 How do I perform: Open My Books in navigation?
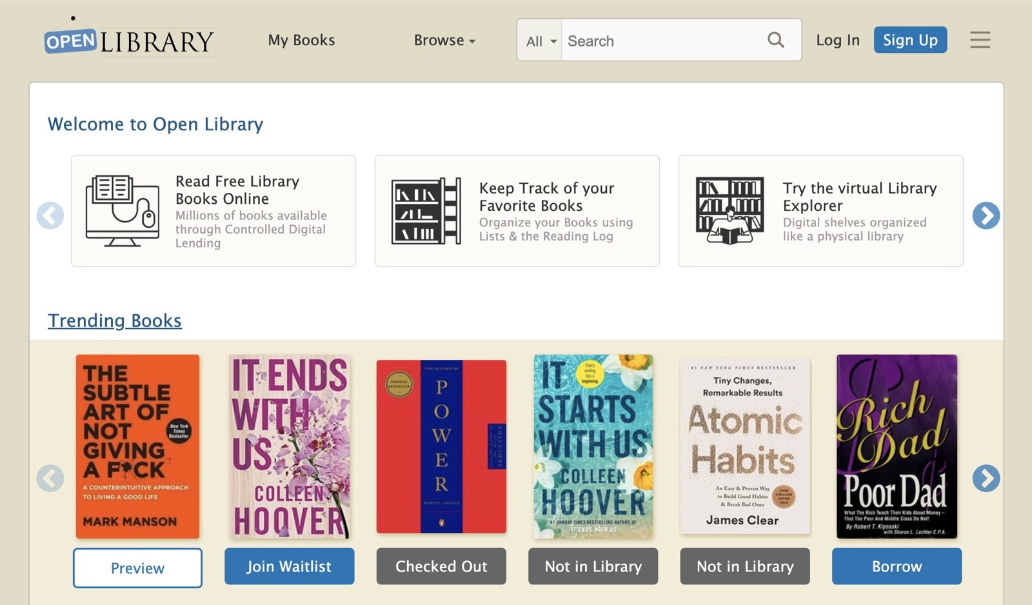click(x=301, y=40)
